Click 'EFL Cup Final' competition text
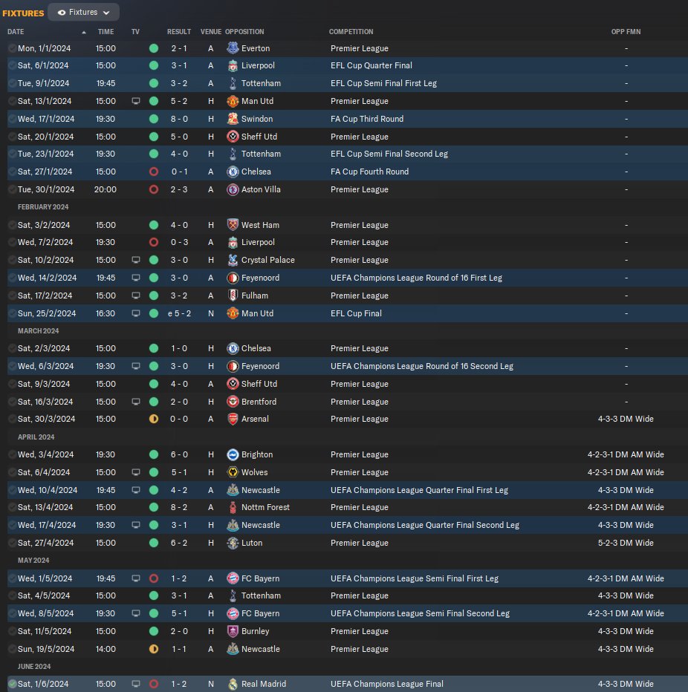688x692 pixels. pyautogui.click(x=356, y=313)
